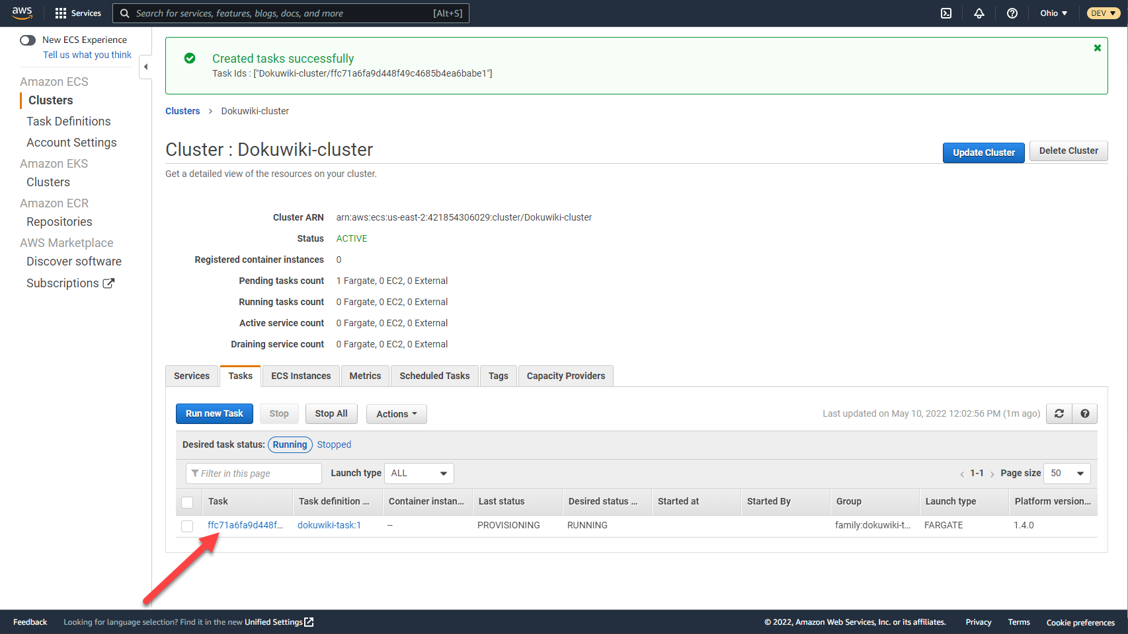Screen dimensions: 1128x634
Task: Dismiss the success banner with X
Action: point(1098,48)
